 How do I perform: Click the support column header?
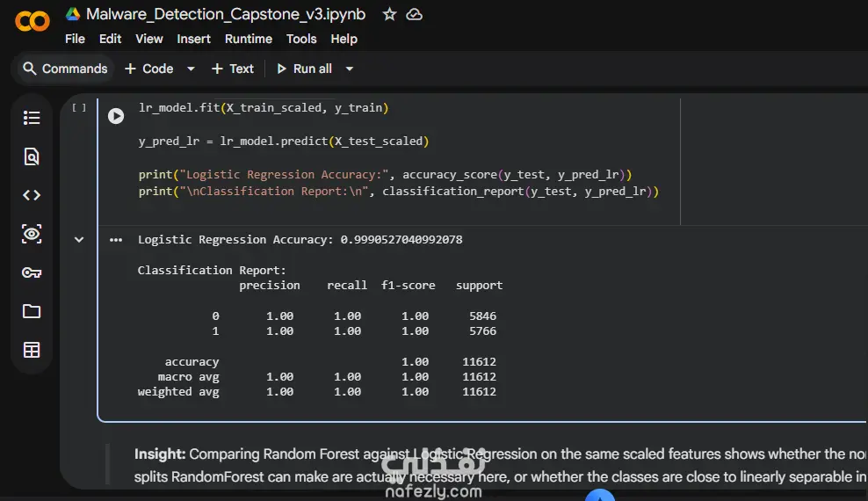point(480,285)
